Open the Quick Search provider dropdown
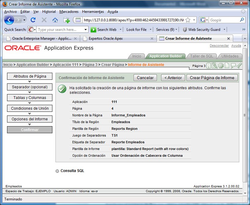The height and width of the screenshot is (205, 250). [x=35, y=30]
